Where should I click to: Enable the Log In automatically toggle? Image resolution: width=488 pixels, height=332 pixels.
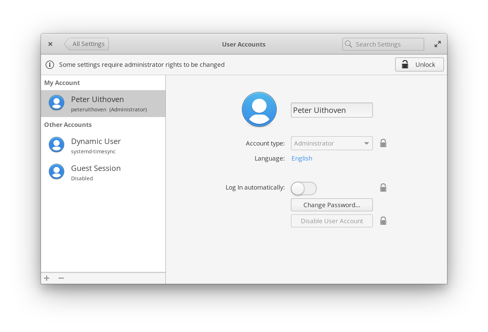(x=303, y=189)
